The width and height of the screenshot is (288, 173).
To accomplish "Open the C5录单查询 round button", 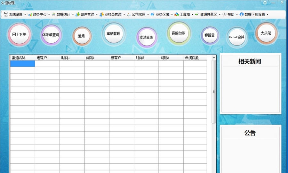I will click(51, 35).
